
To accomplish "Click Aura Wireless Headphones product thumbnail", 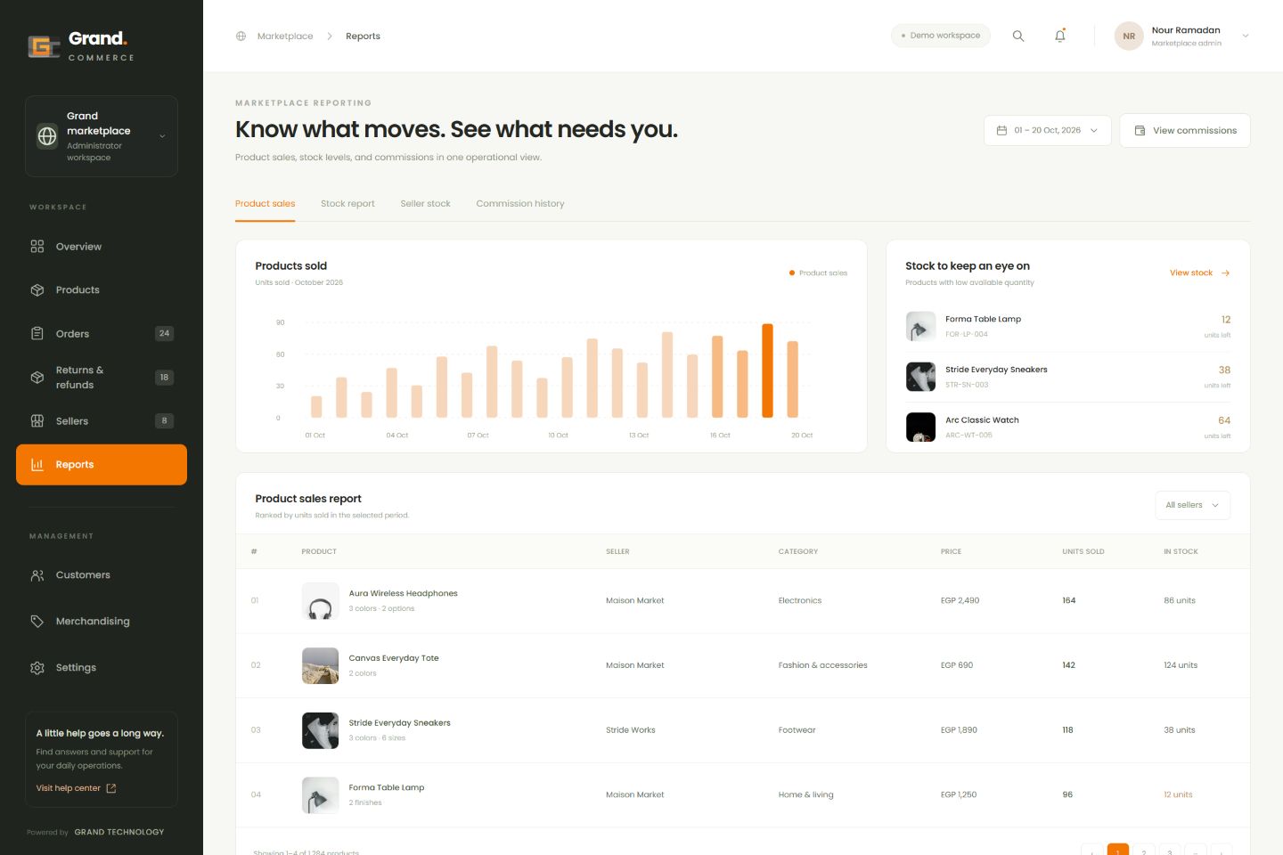I will 320,601.
